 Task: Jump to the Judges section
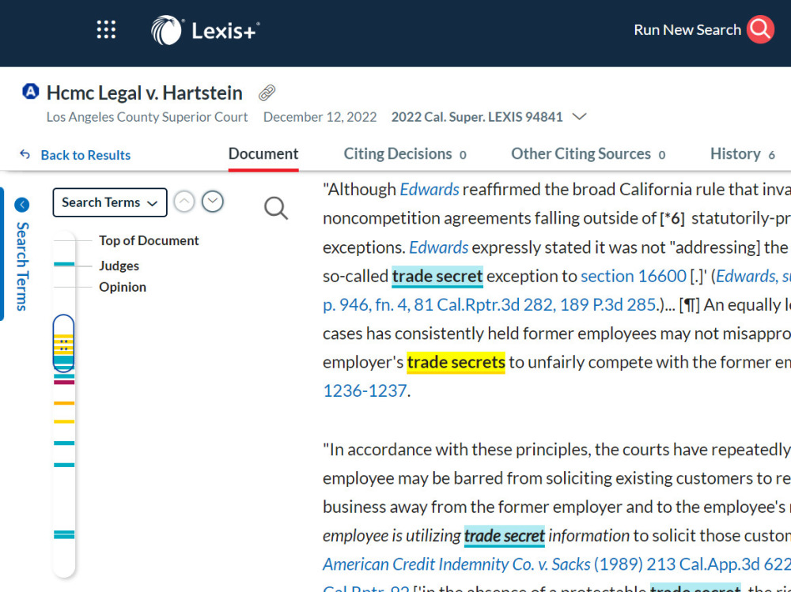pyautogui.click(x=119, y=266)
